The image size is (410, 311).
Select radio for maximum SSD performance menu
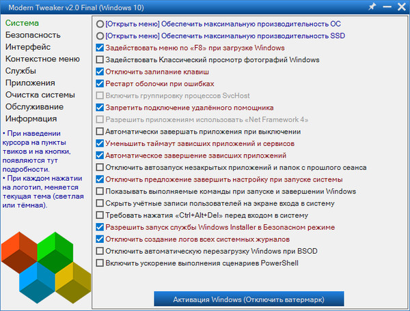(x=100, y=35)
